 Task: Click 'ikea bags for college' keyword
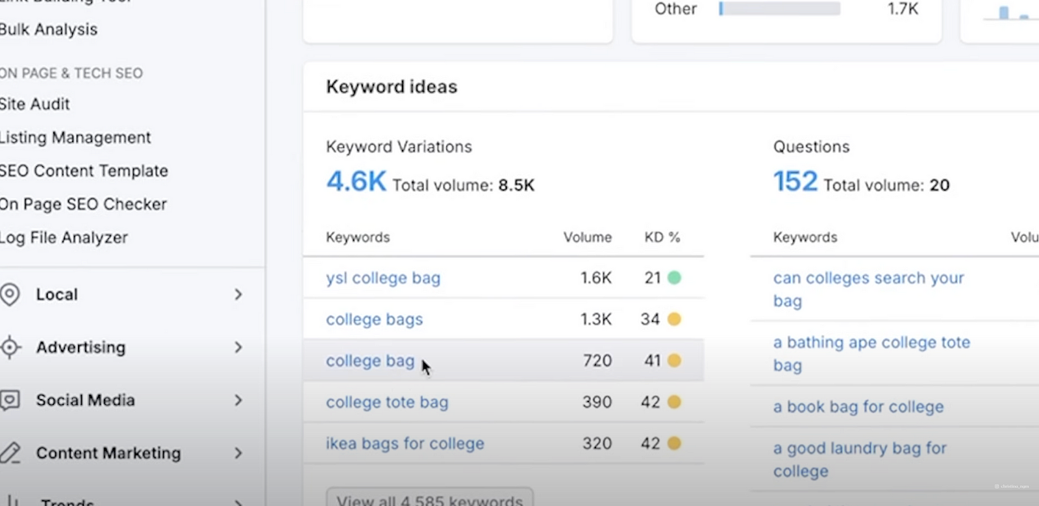coord(405,444)
